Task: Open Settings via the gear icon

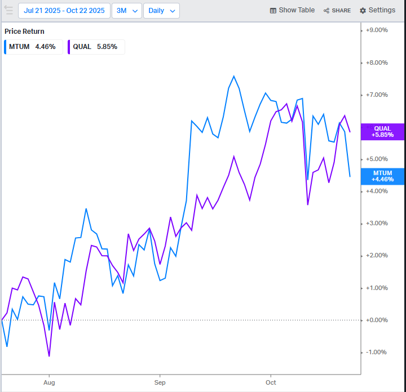Action: [x=363, y=11]
